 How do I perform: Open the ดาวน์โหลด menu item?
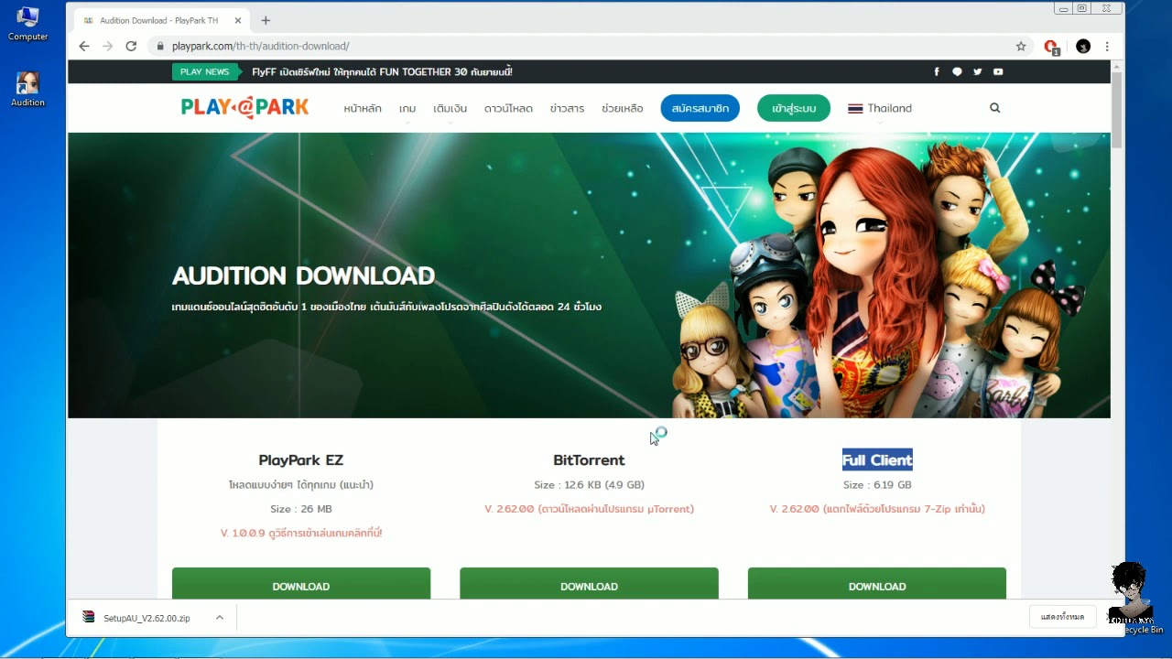508,108
